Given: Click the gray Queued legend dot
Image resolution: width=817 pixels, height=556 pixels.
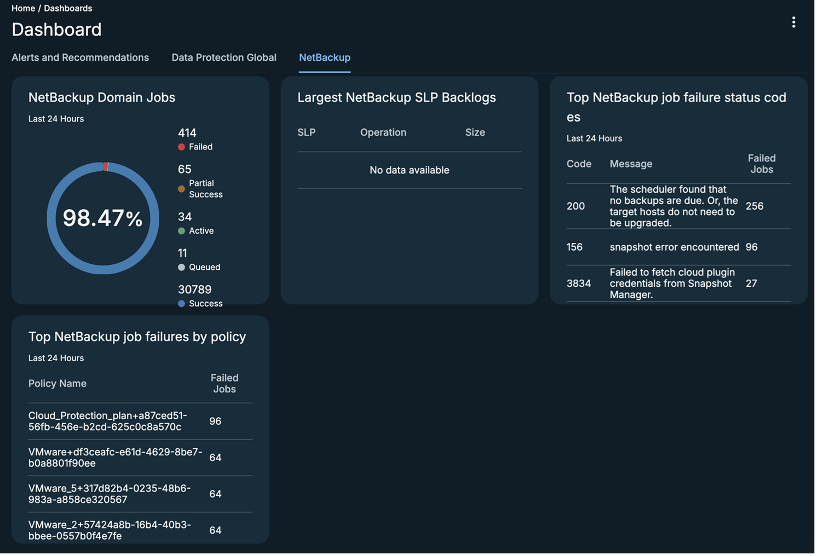Looking at the screenshot, I should [x=181, y=268].
